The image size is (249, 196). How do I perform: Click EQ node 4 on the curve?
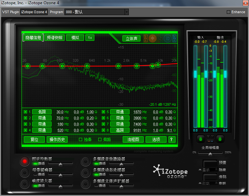87,66
